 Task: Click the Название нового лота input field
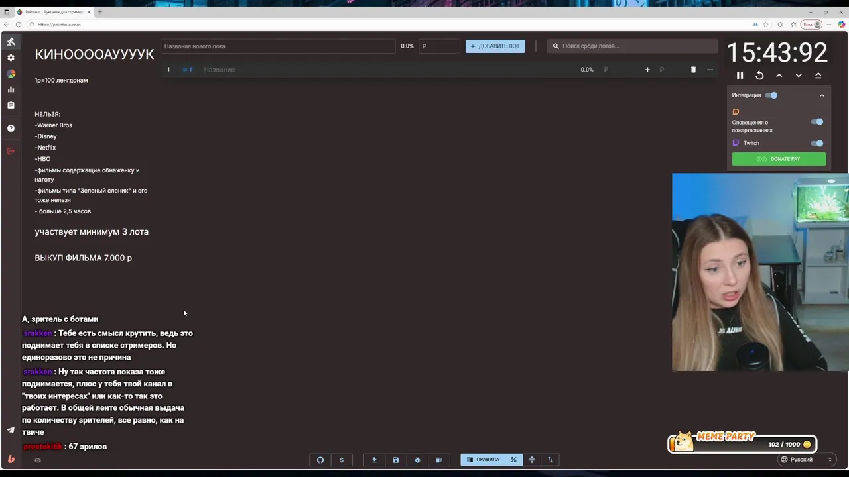point(278,46)
